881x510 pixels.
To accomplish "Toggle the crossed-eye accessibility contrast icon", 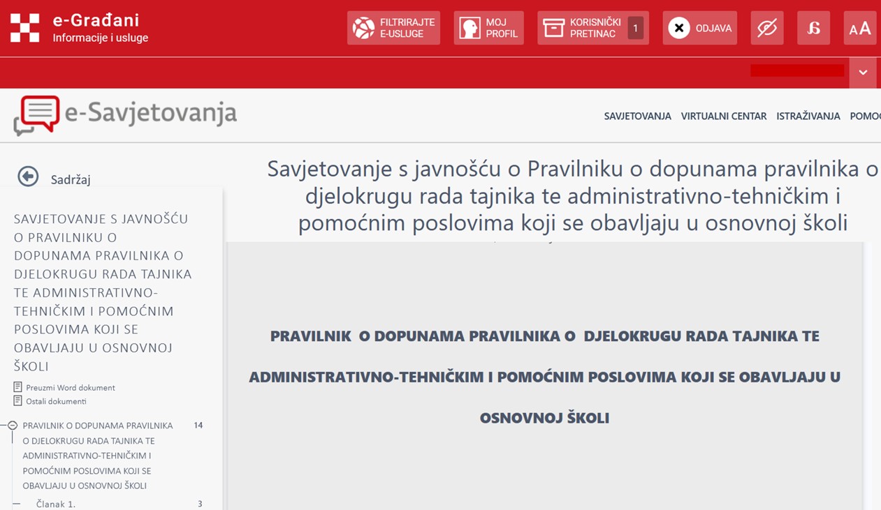I will click(767, 28).
